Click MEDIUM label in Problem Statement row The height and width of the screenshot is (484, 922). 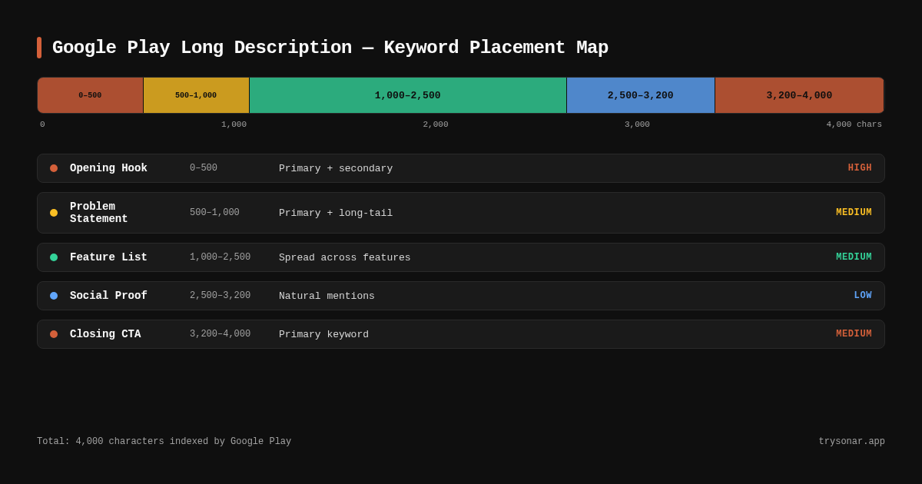click(854, 213)
